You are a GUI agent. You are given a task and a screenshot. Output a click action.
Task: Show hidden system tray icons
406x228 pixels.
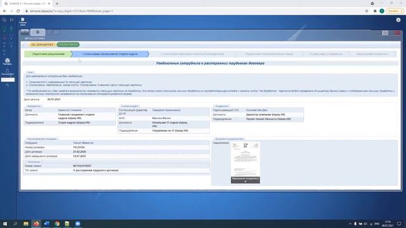point(350,224)
